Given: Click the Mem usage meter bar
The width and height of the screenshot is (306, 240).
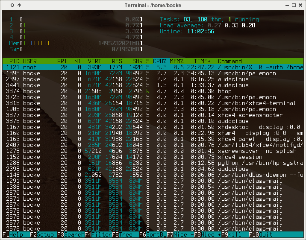Looking at the screenshot, I should pos(76,43).
